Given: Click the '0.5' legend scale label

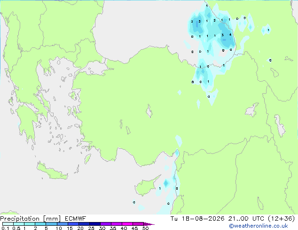Looking at the screenshot, I should coord(16,228).
